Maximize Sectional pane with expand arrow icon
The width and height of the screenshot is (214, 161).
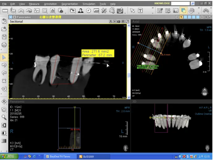click(x=127, y=22)
